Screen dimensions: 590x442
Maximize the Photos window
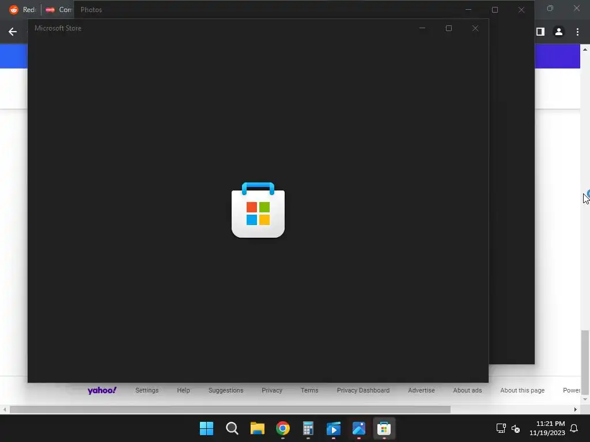pos(495,10)
